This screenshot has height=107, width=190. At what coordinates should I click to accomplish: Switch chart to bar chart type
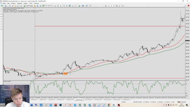56,6
